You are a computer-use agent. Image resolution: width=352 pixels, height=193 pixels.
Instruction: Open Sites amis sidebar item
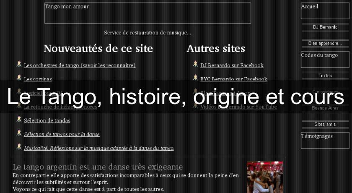(325, 125)
